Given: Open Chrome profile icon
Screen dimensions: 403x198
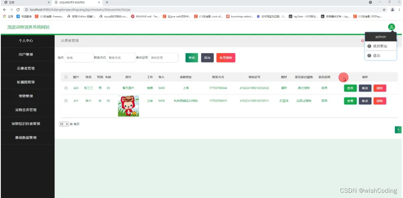Looking at the screenshot, I should tap(392, 10).
